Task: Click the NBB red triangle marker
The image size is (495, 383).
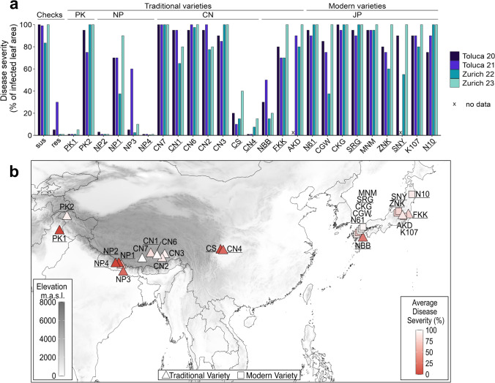Action: pyautogui.click(x=362, y=238)
